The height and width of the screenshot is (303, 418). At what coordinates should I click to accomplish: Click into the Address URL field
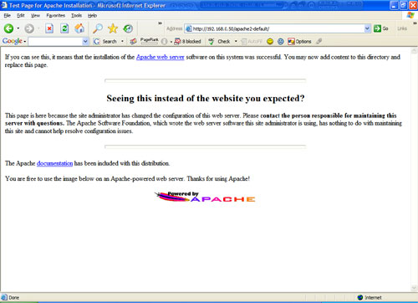(278, 28)
